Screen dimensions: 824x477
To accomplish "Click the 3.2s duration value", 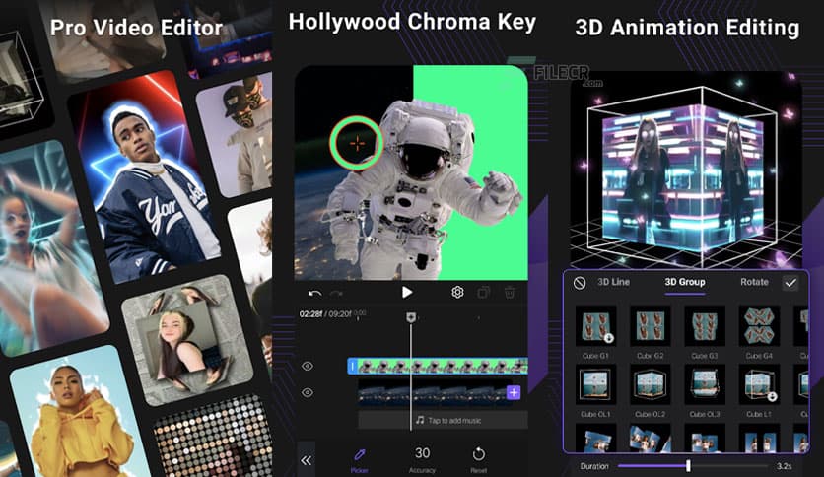I will (x=784, y=466).
